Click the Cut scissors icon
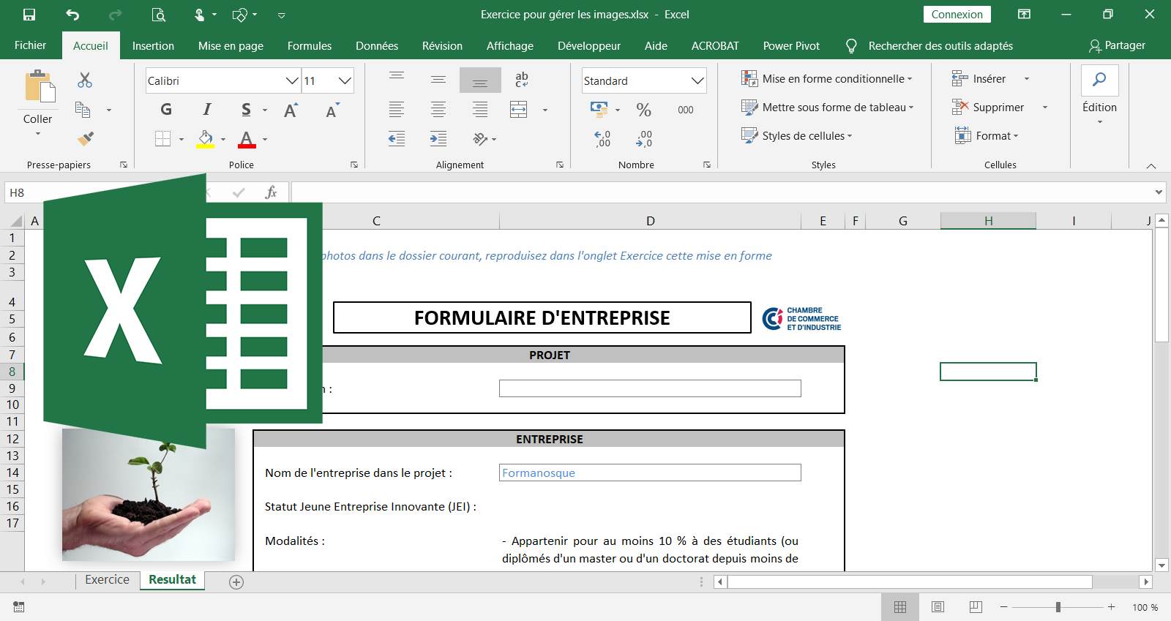1171x621 pixels. pyautogui.click(x=85, y=80)
